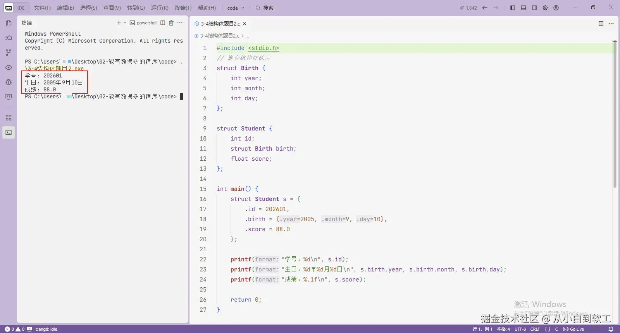This screenshot has width=620, height=333.
Task: Expand the breadcrumb ellipsis after file name
Action: (x=247, y=36)
